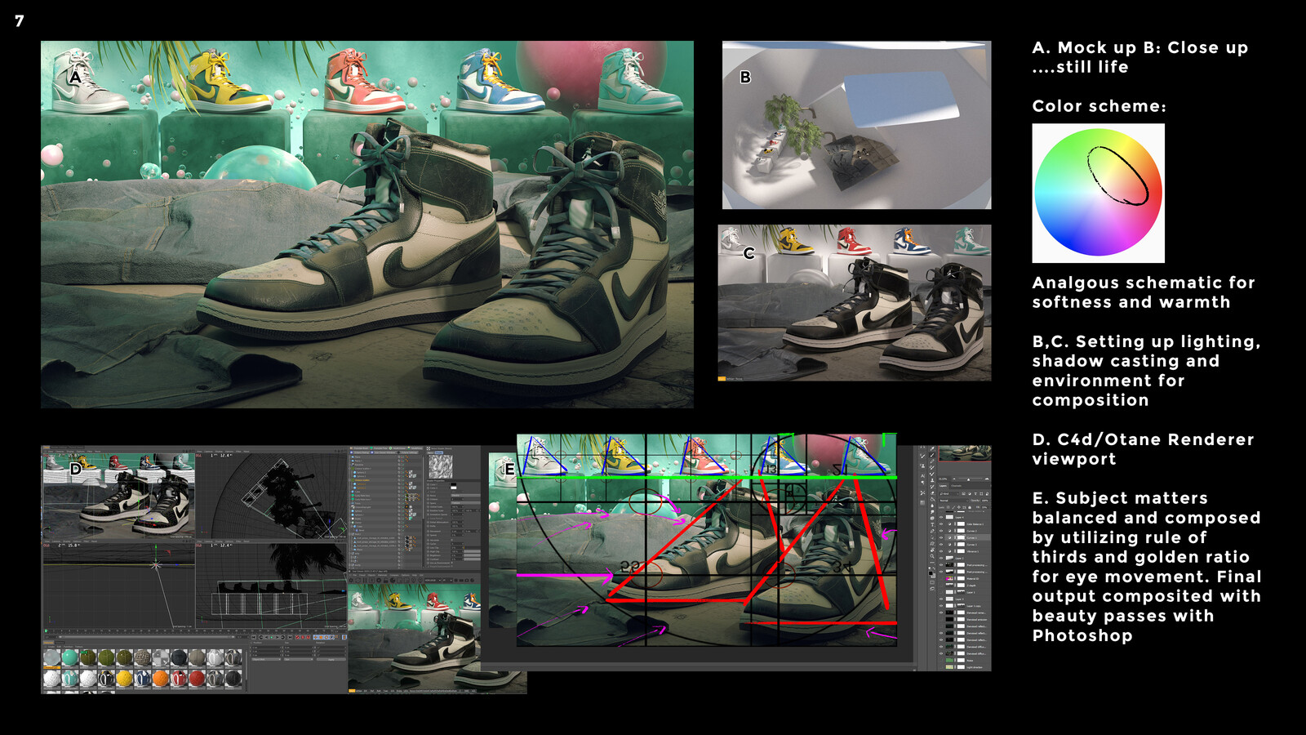Click the Apply button in coordinates manager

click(331, 659)
